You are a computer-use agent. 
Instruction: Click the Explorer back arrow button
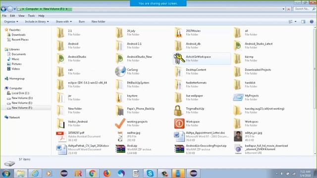(3, 9)
